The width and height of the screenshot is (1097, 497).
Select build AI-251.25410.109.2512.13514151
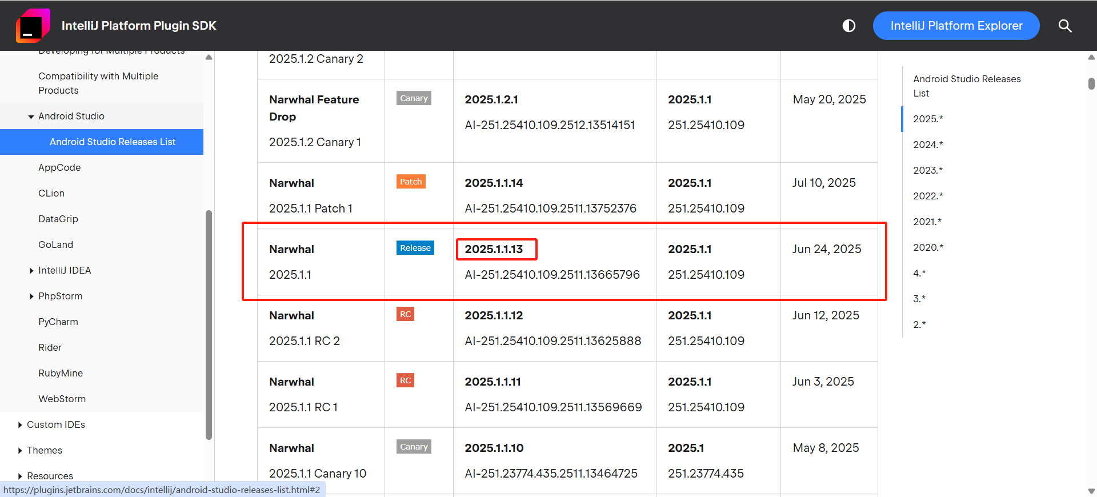click(x=550, y=125)
